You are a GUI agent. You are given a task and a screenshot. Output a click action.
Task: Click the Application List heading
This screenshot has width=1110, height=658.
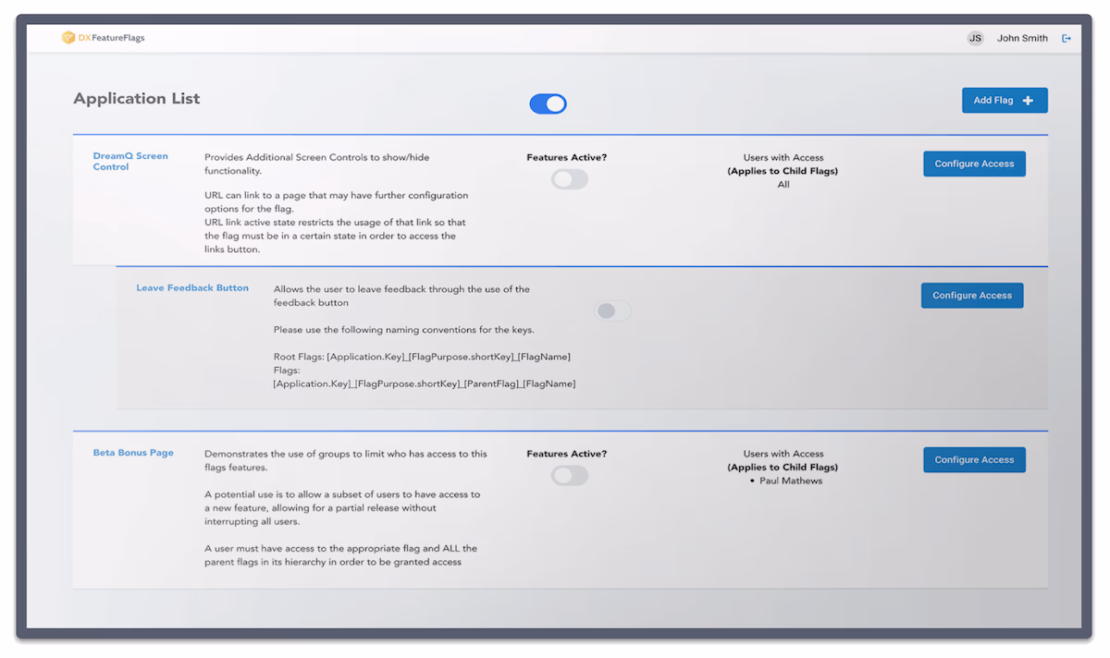(137, 99)
